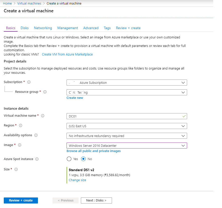Click info icon beside Size label
This screenshot has width=222, height=208.
pos(16,169)
